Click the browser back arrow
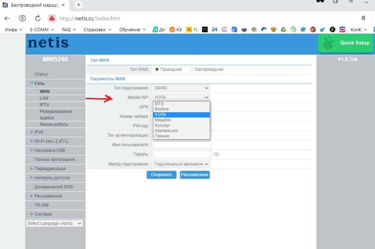This screenshot has height=249, width=375. (x=7, y=18)
